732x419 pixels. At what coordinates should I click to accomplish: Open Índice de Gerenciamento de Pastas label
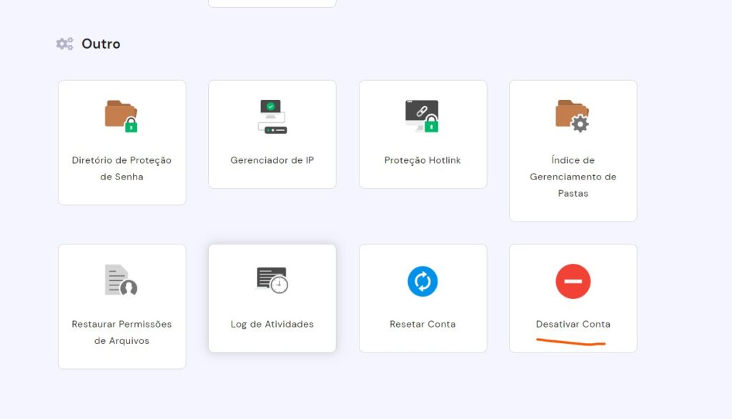573,177
